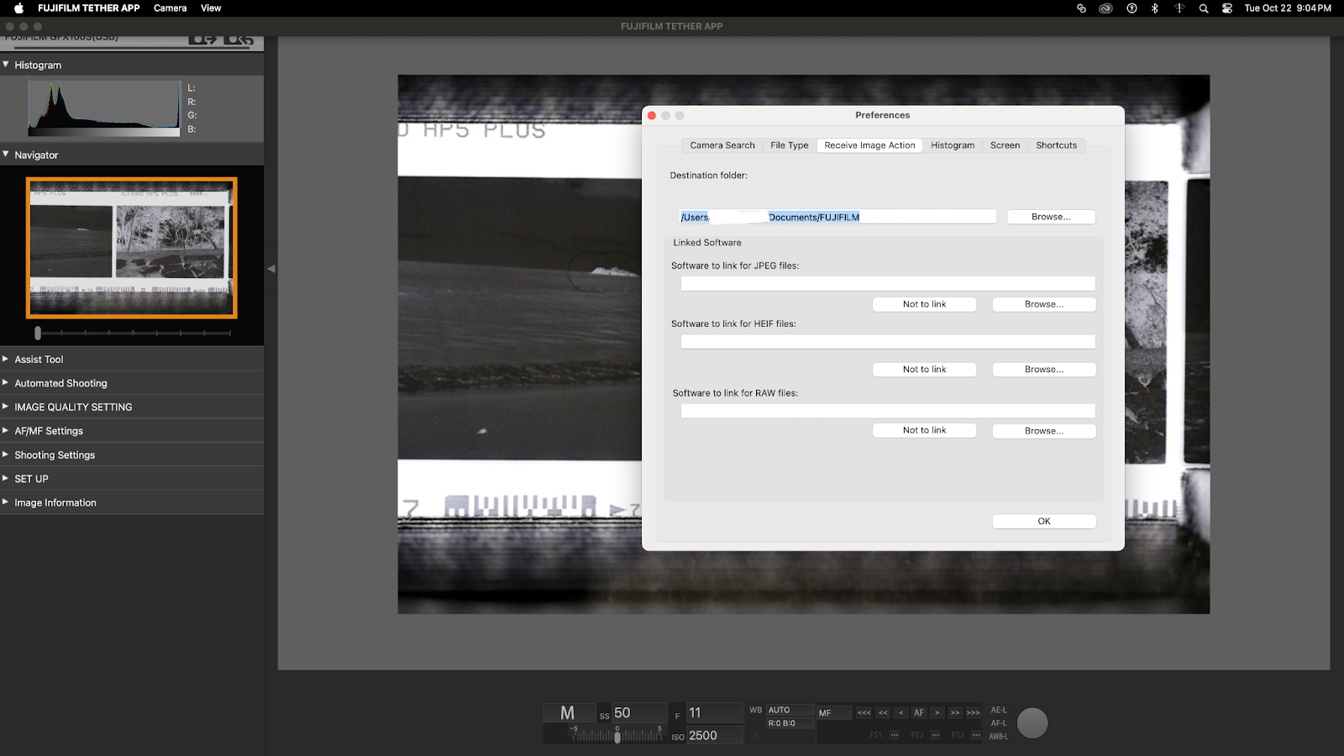Image resolution: width=1344 pixels, height=756 pixels.
Task: Click the JPEG linked software field
Action: coord(888,284)
